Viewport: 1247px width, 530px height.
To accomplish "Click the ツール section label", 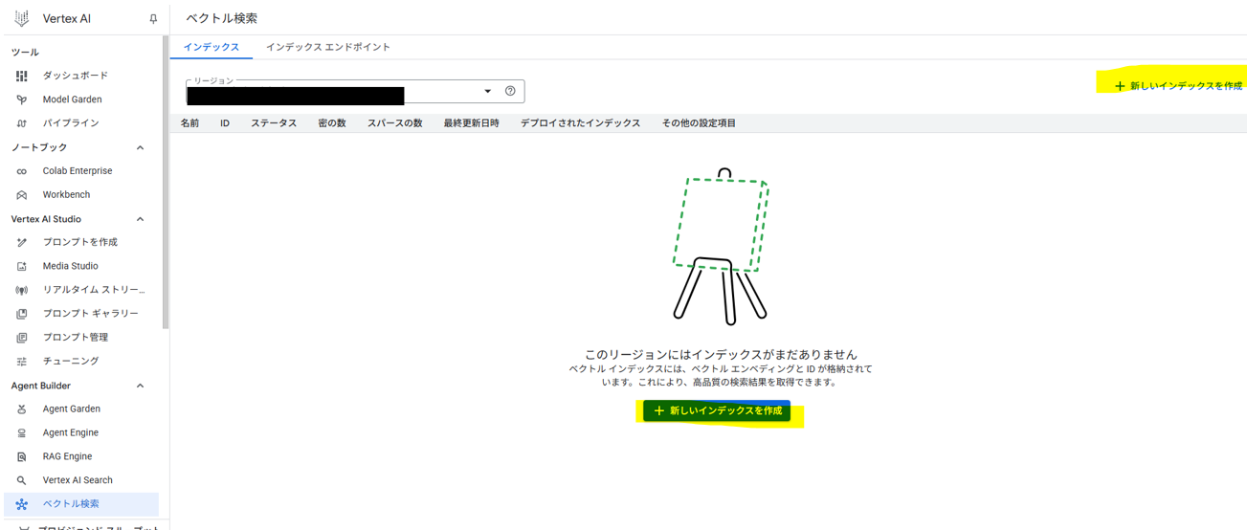I will tap(25, 52).
